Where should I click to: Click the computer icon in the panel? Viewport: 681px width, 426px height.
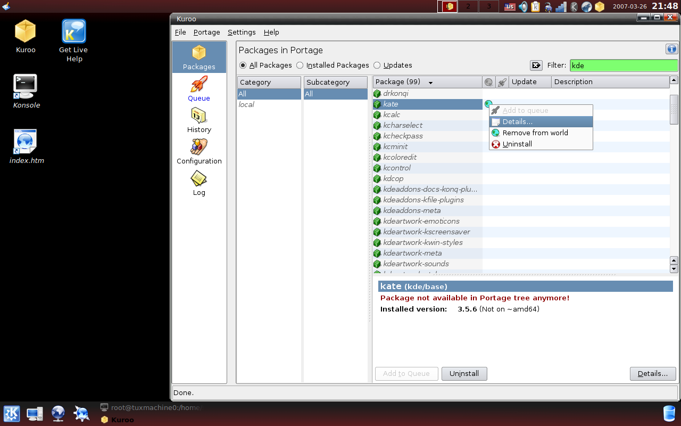35,414
